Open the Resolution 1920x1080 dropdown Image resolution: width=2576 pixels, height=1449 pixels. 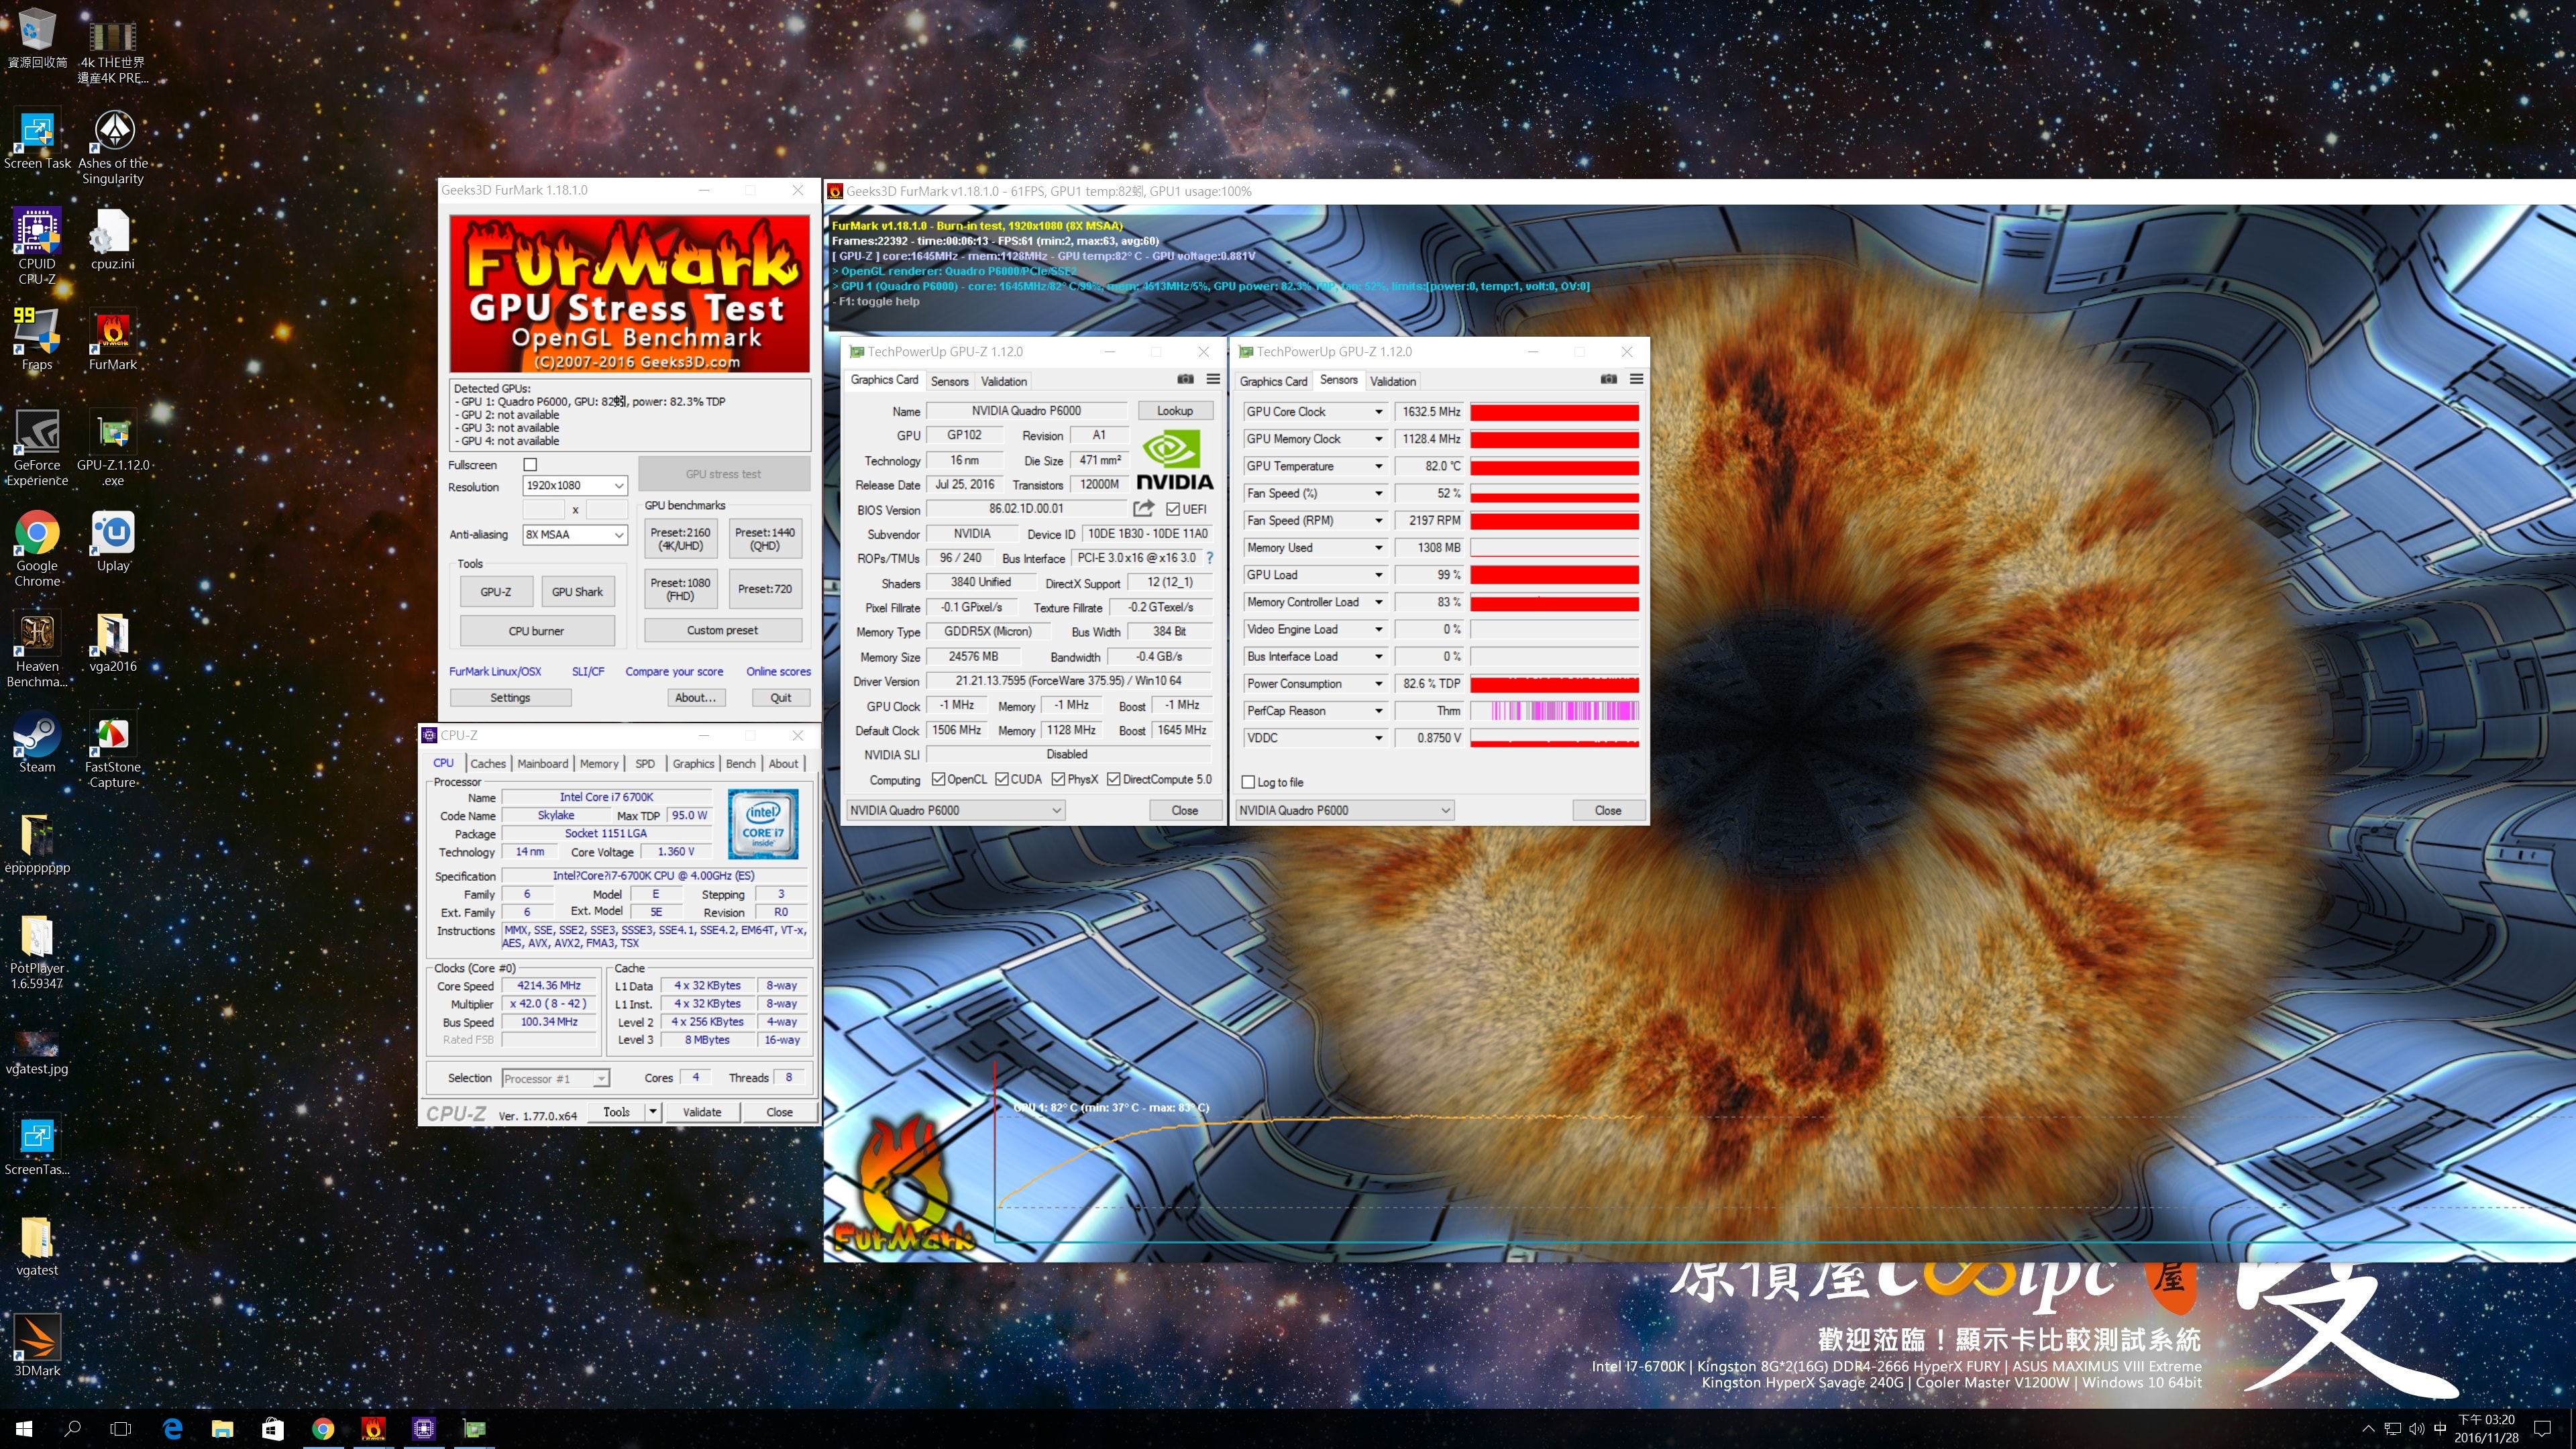(575, 485)
